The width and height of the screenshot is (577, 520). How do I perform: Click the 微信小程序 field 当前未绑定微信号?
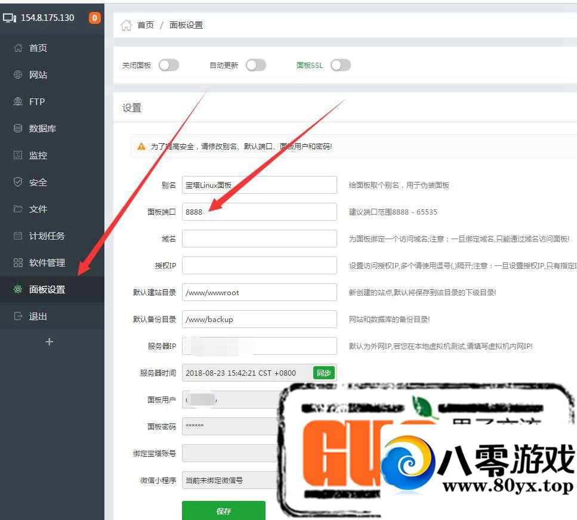tap(231, 480)
